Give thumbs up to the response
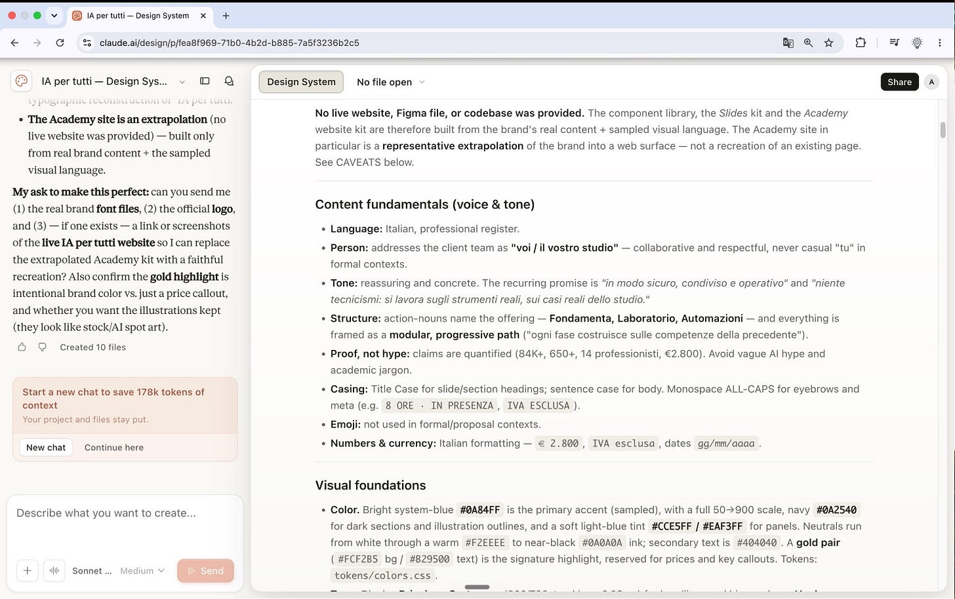Image resolution: width=955 pixels, height=599 pixels. (x=22, y=347)
